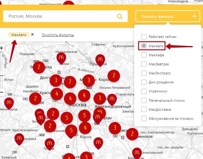Click the Россия, Москва search field
Viewport: 203px width, 159px height.
pos(65,16)
